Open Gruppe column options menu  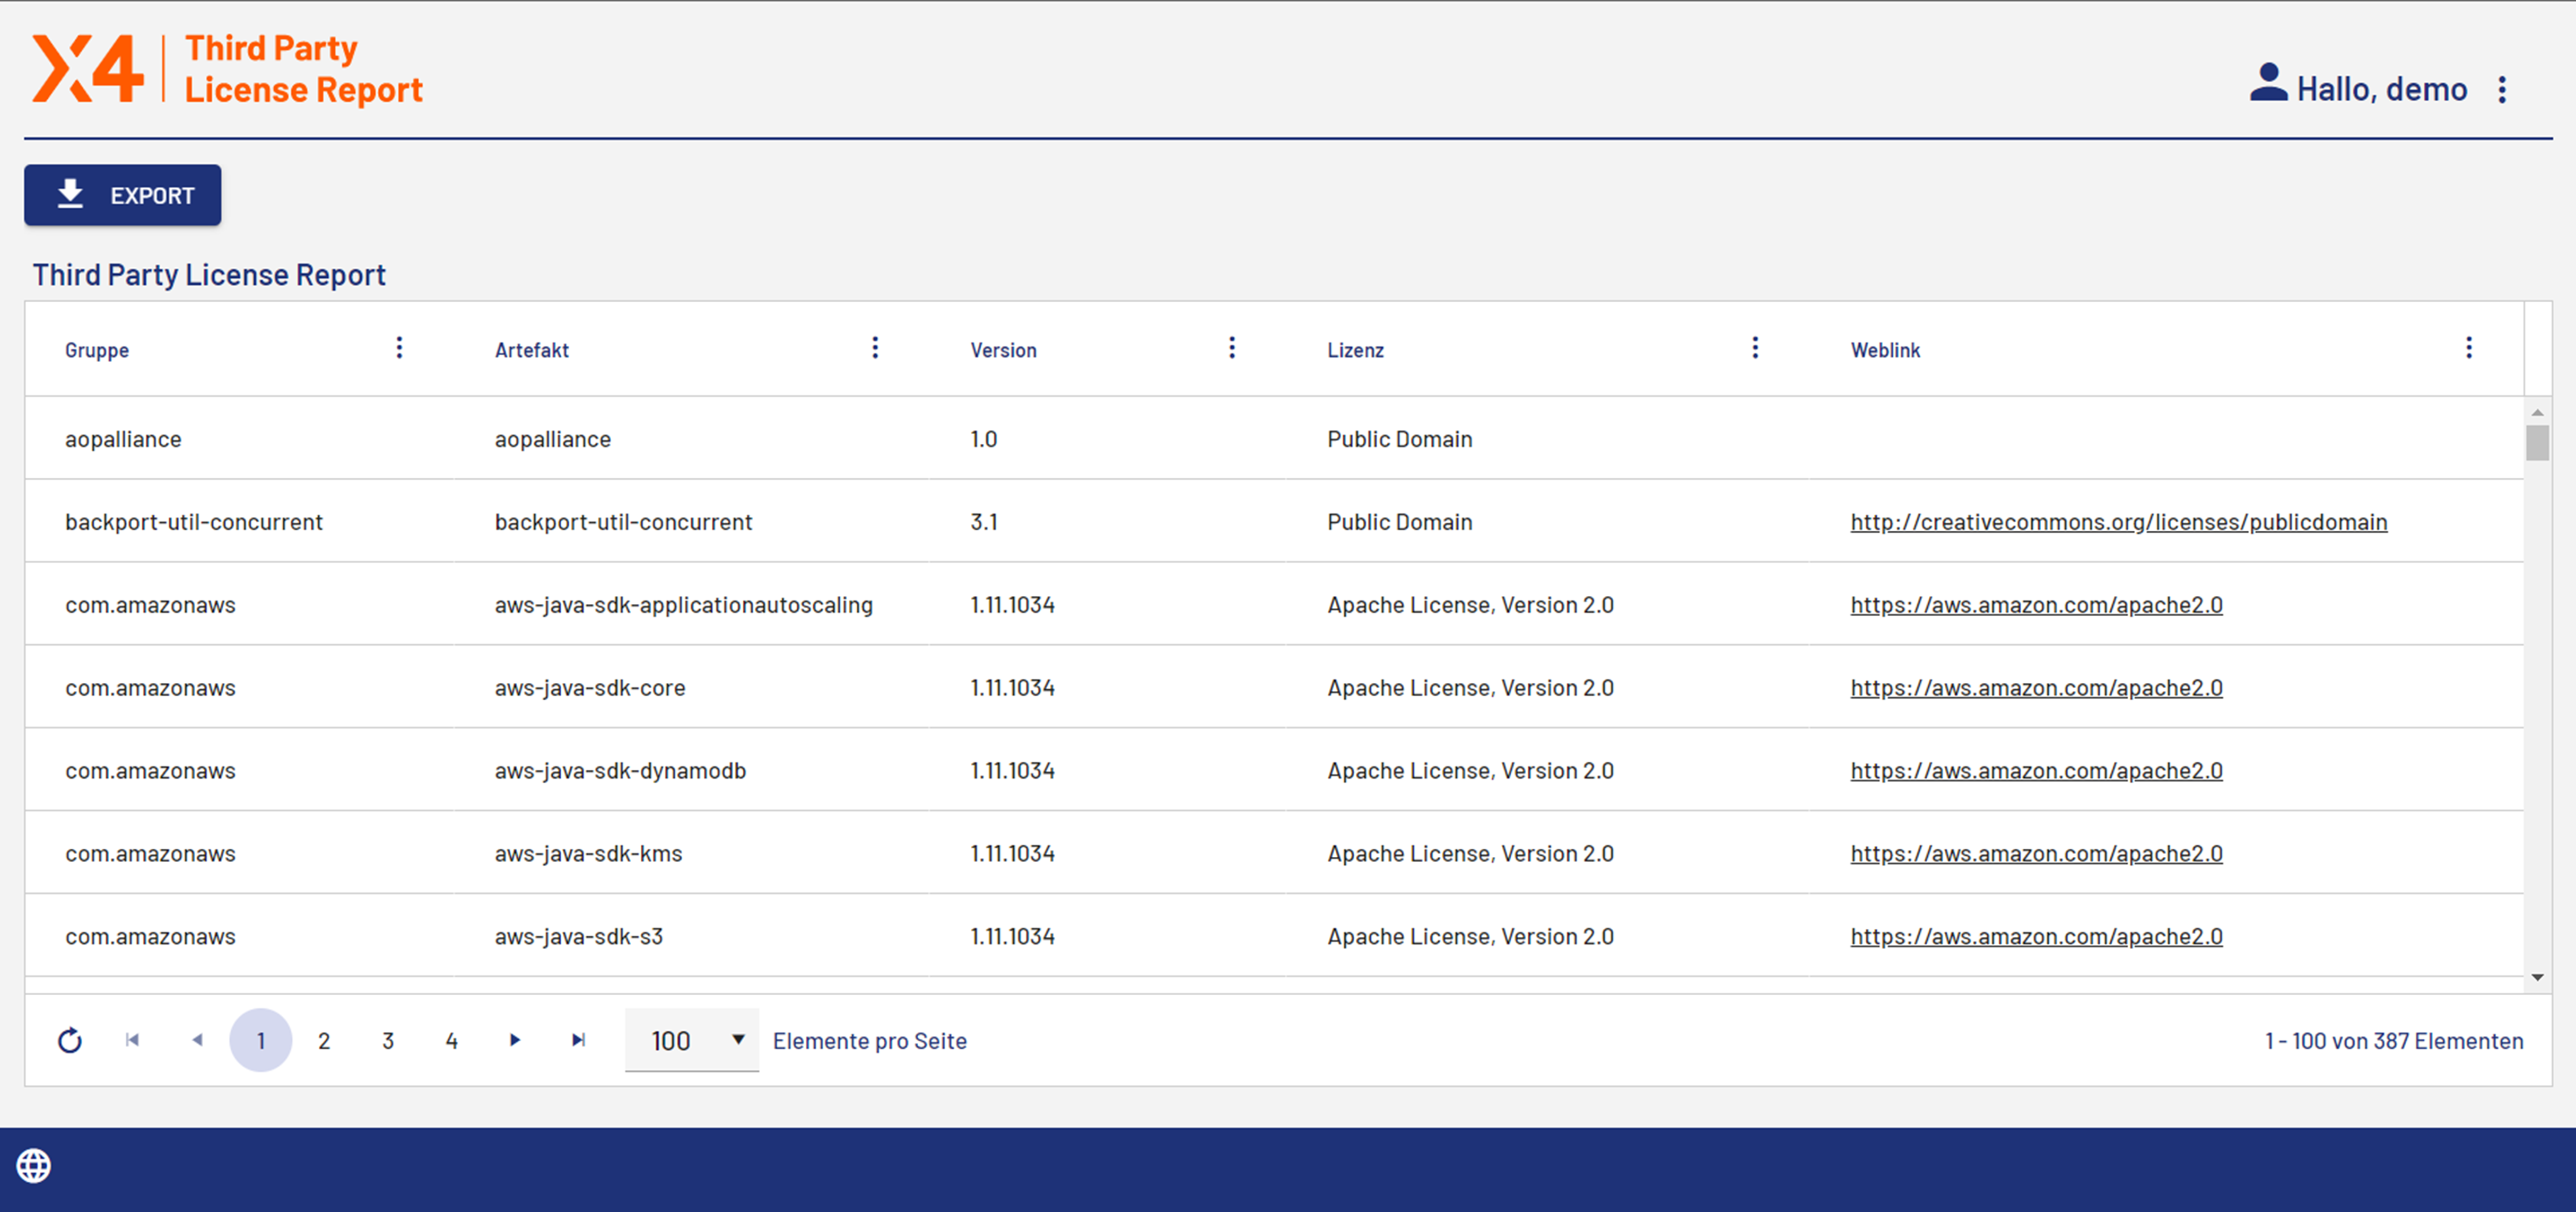click(x=399, y=348)
